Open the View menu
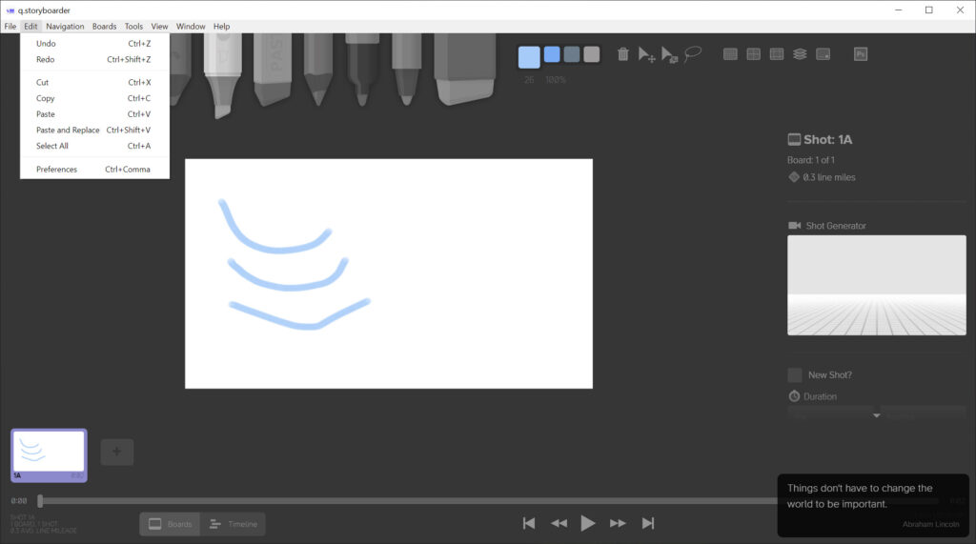Screen dimensions: 976x544 [x=159, y=26]
